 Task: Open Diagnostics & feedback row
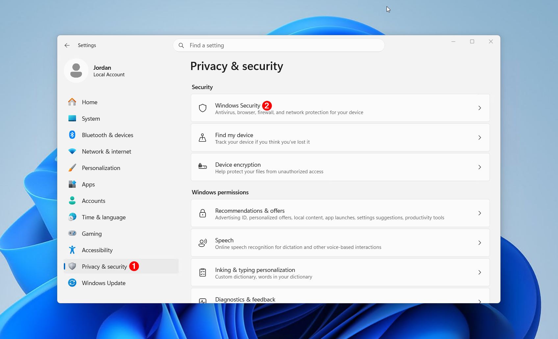(x=340, y=296)
